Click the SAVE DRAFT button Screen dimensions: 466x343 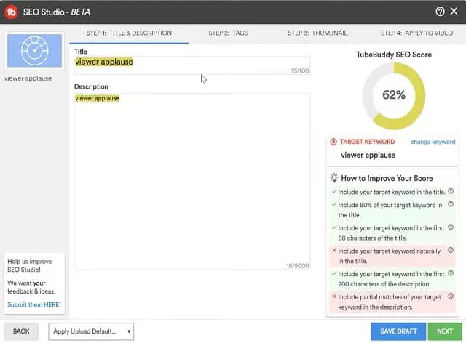[398, 331]
